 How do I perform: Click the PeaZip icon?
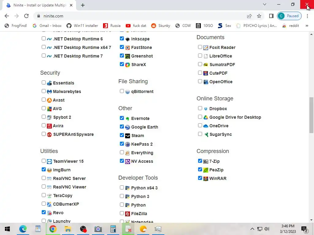coord(206,170)
